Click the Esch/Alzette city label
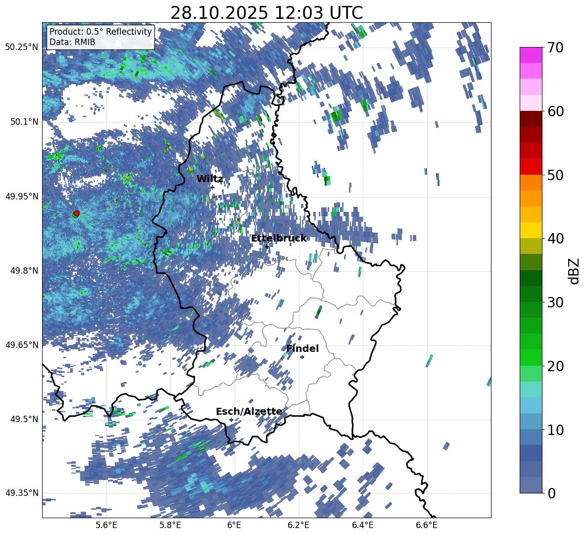586x535 pixels. click(249, 412)
